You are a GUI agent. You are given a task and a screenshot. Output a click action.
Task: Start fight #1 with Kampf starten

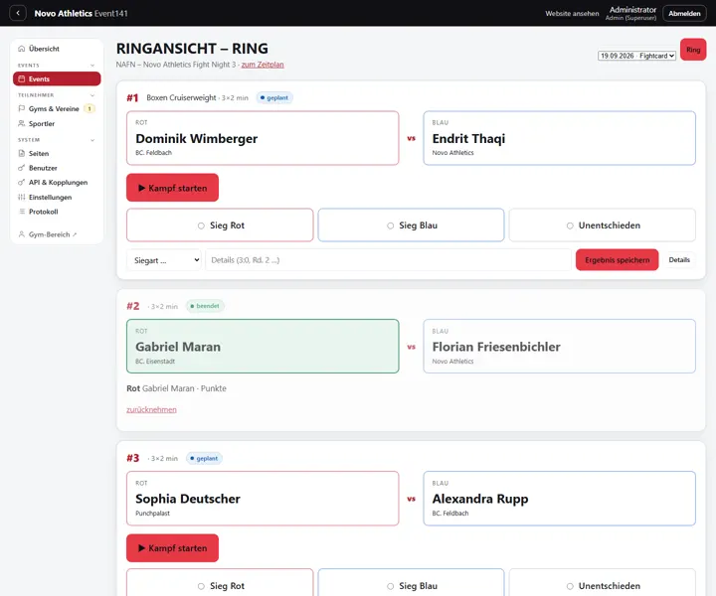173,188
